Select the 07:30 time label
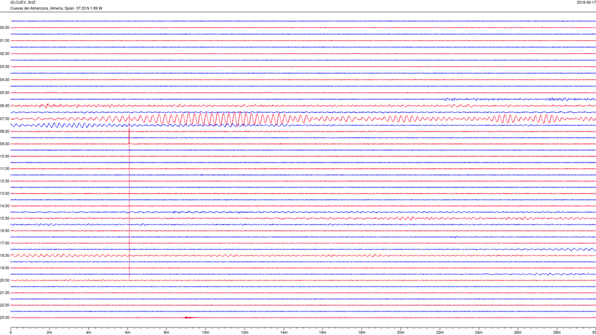596x335 pixels. pos(4,119)
